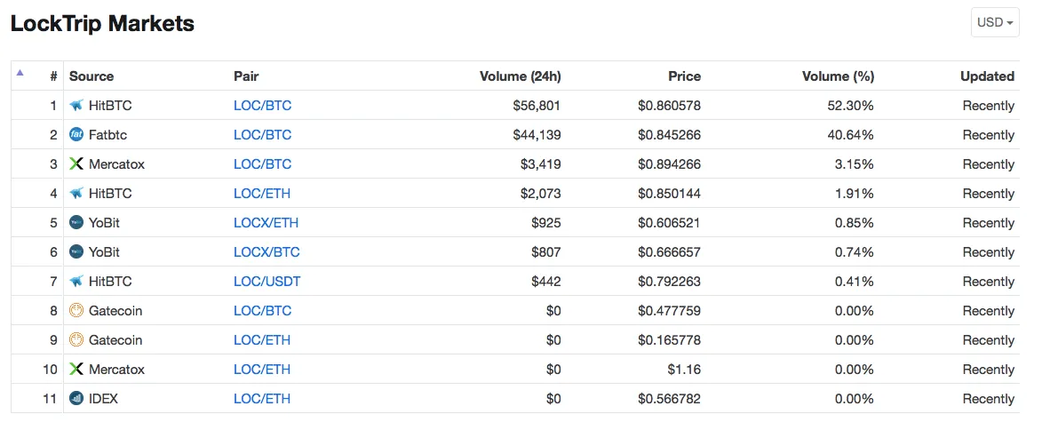Click the LockTrip Markets heading
The image size is (1050, 430).
click(102, 23)
